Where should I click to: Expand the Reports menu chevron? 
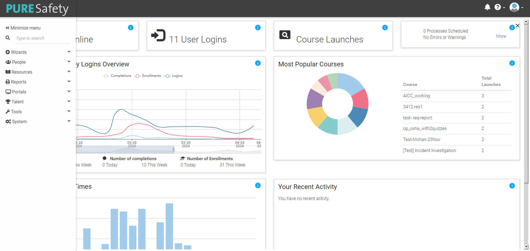point(69,82)
